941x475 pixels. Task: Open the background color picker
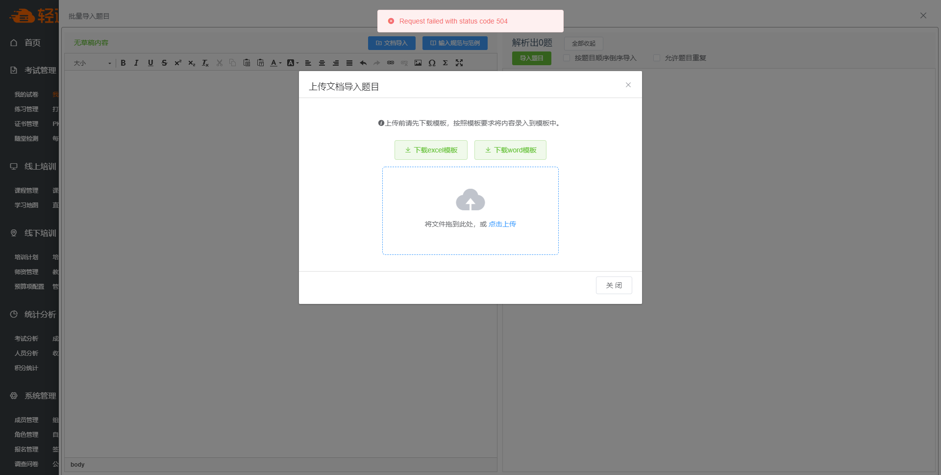pos(291,63)
